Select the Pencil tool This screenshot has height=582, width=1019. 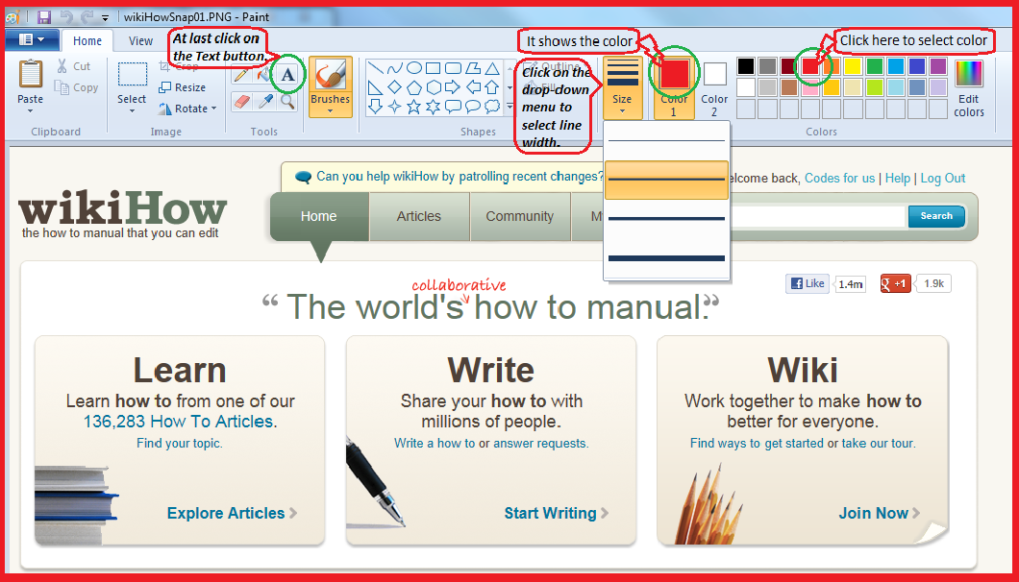tap(240, 74)
